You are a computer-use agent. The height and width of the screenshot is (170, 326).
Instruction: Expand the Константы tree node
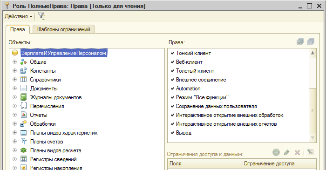coord(14,70)
